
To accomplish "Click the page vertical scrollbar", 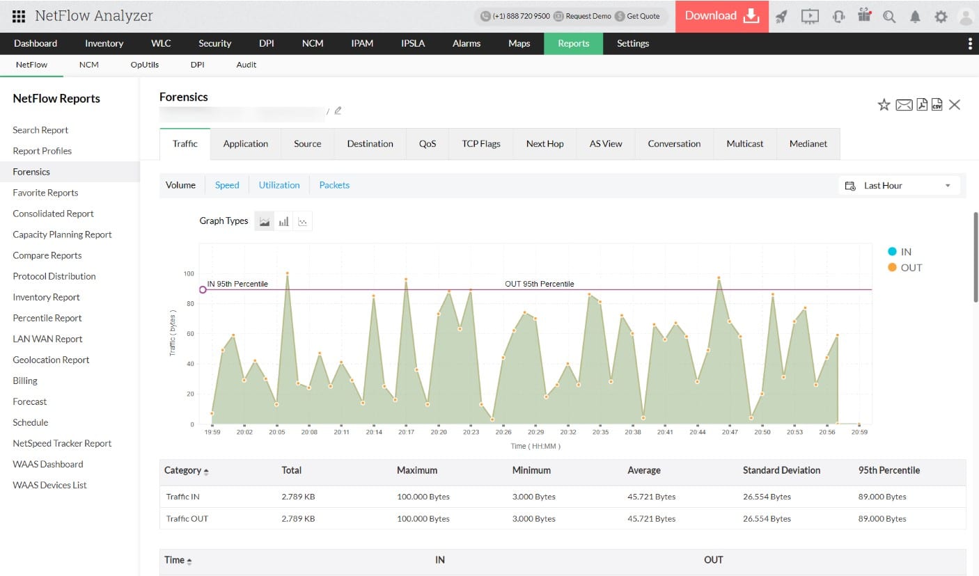I will pos(976,257).
